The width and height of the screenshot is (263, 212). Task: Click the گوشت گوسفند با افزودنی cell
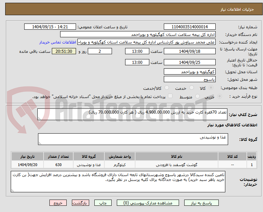click(177, 165)
